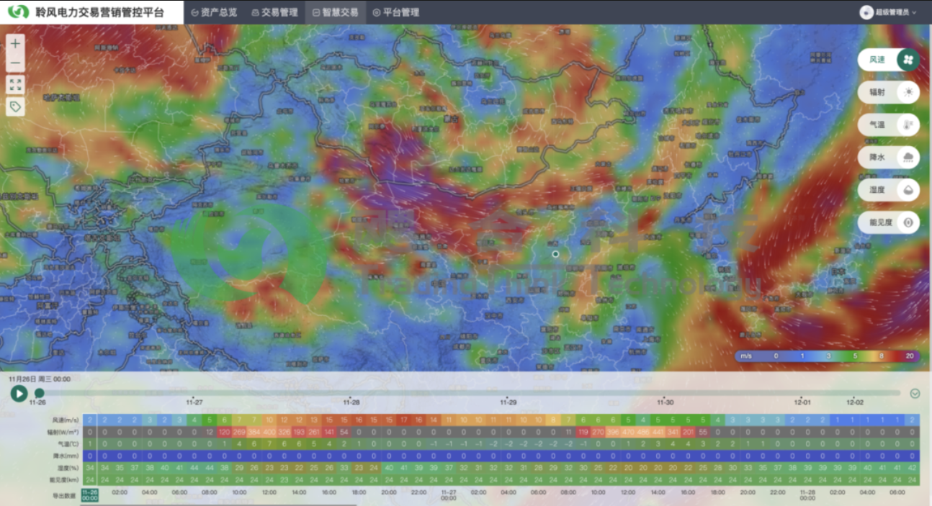Open the 平台管理 menu
932x506 pixels.
click(396, 12)
